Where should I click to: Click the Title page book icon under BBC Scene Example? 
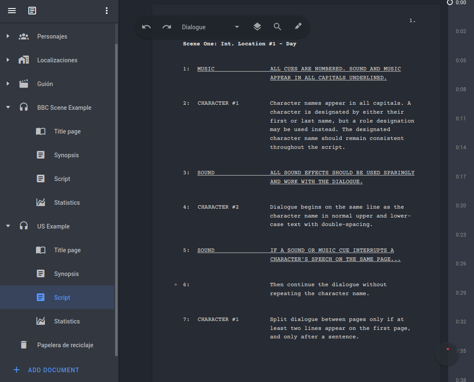click(x=41, y=131)
